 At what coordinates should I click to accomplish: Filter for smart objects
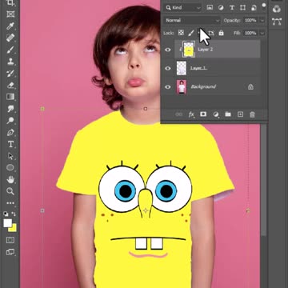pyautogui.click(x=254, y=8)
